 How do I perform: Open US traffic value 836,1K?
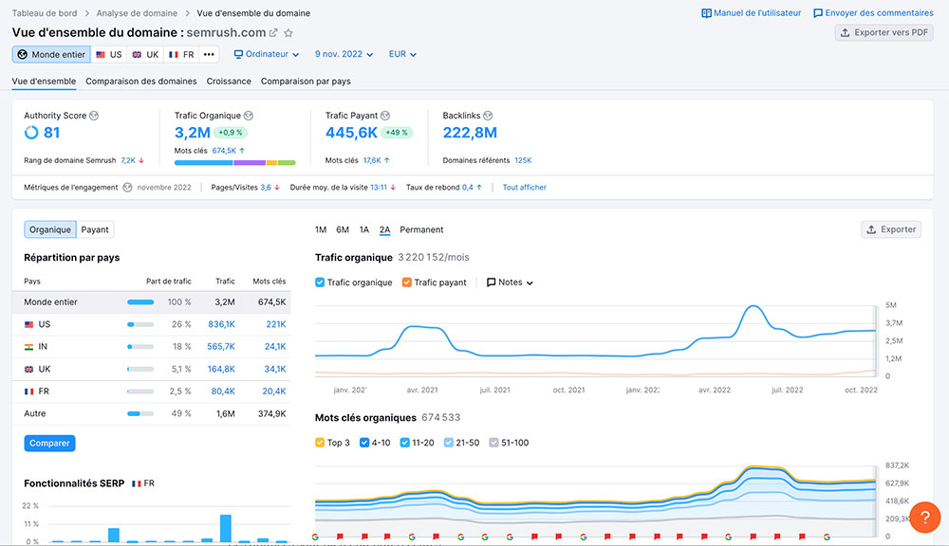[x=221, y=325]
